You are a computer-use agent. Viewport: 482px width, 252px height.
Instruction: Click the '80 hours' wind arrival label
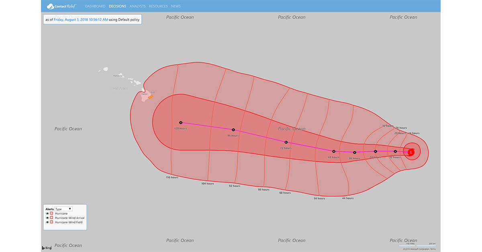click(x=263, y=189)
